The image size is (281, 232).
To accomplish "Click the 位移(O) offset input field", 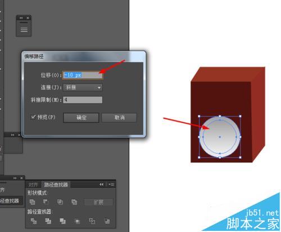I will point(83,75).
